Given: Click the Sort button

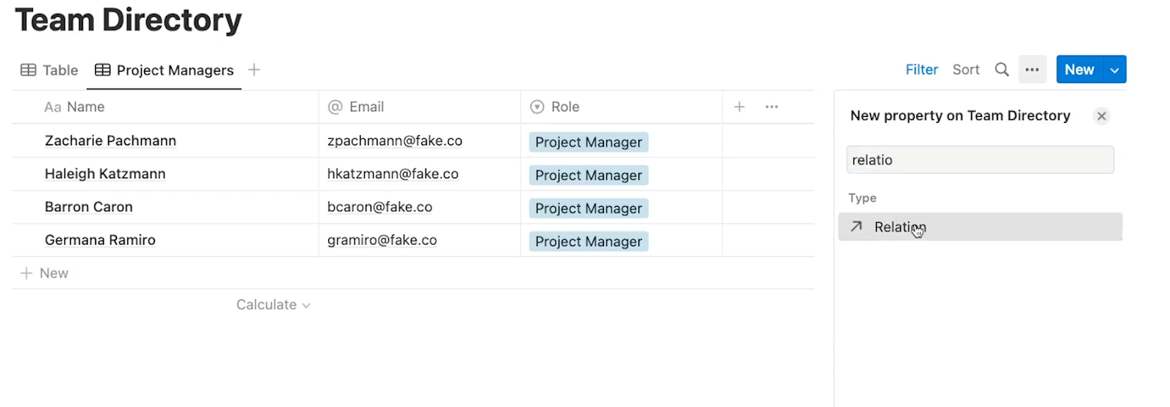Looking at the screenshot, I should click(x=965, y=69).
